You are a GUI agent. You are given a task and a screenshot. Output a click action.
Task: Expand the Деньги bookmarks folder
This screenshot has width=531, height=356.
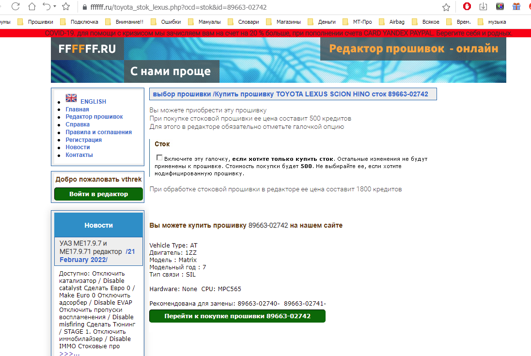[322, 22]
